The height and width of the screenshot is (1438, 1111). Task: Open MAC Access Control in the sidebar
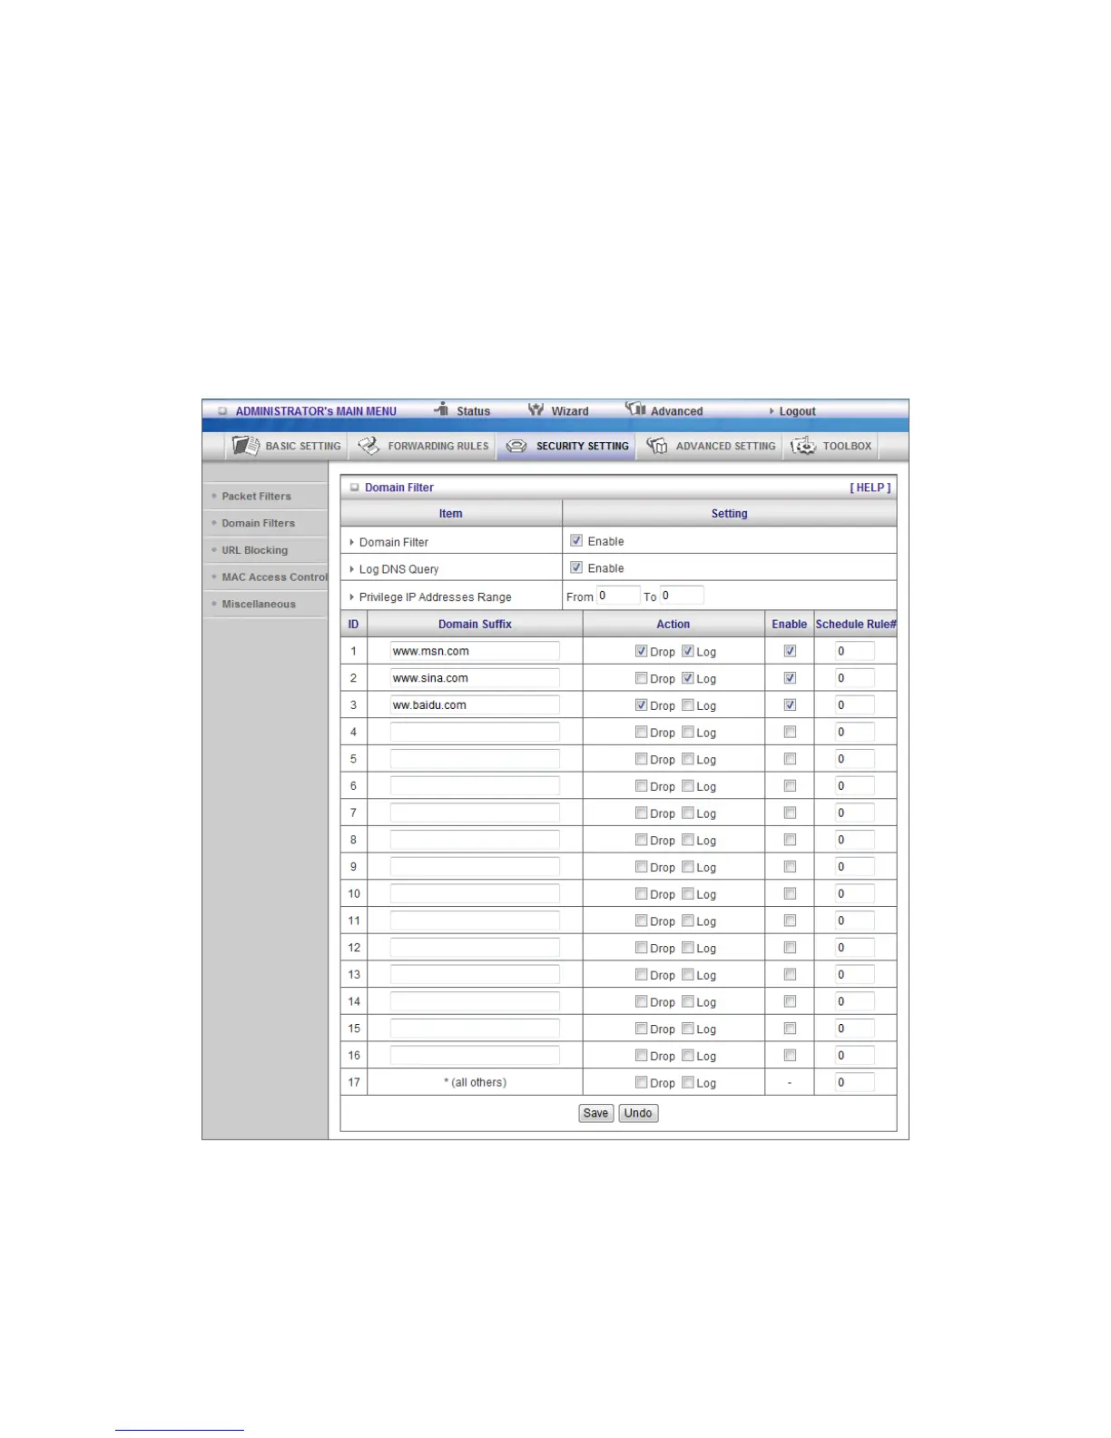(274, 577)
